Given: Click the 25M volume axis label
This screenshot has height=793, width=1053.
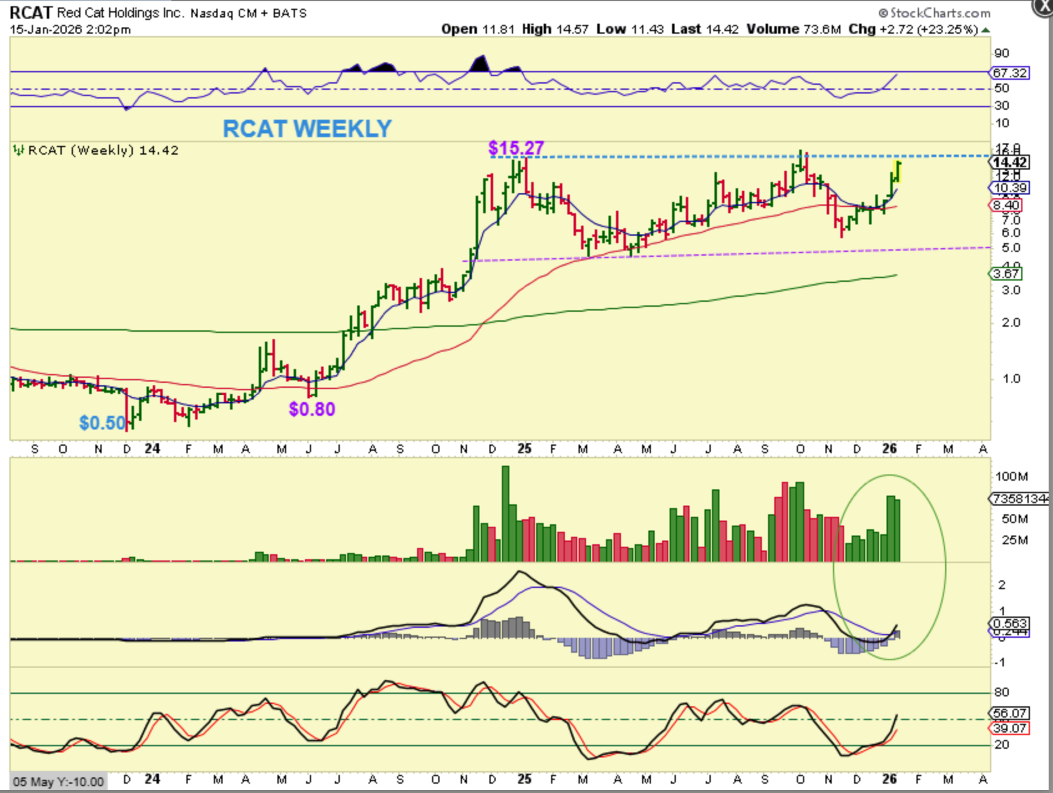Looking at the screenshot, I should [1015, 540].
